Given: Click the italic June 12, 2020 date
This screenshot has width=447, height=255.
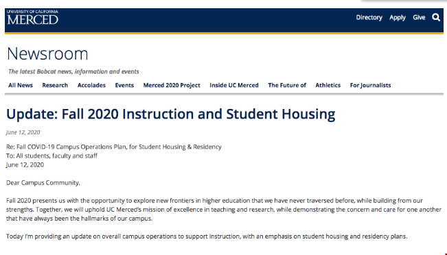Looking at the screenshot, I should click(x=23, y=132).
